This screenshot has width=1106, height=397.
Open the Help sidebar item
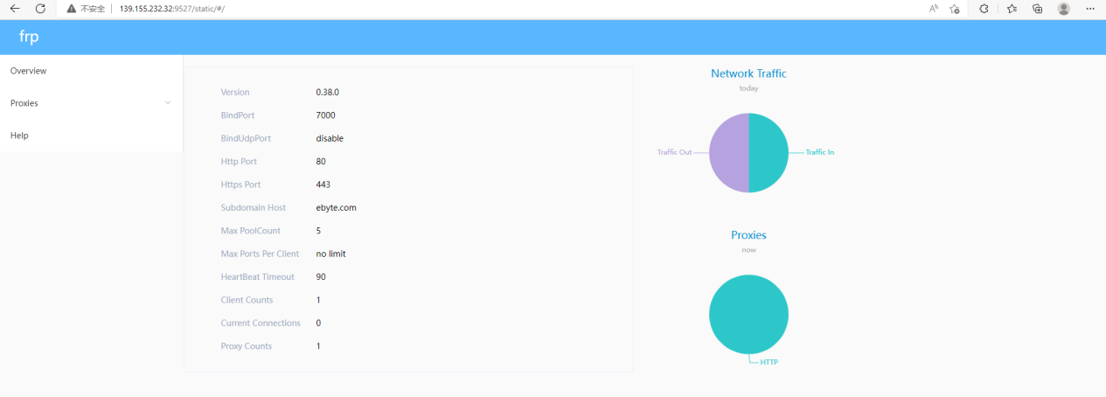[x=19, y=136]
